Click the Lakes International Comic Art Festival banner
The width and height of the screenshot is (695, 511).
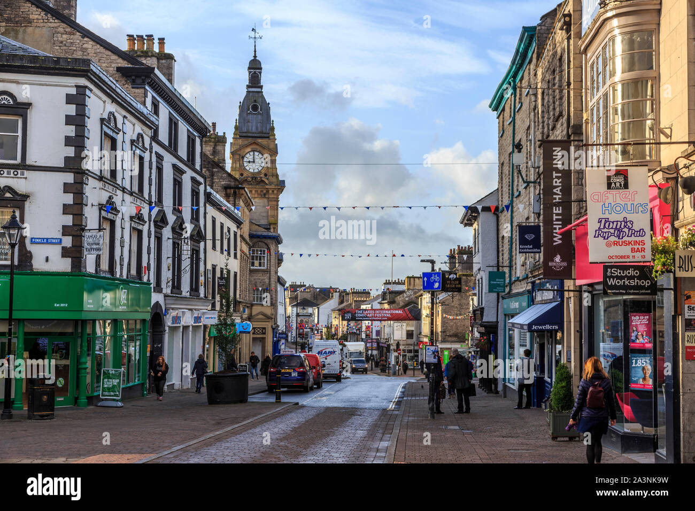(x=381, y=315)
